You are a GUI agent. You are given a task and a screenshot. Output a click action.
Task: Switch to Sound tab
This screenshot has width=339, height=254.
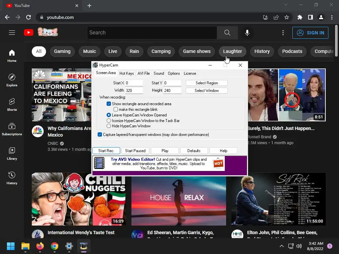pyautogui.click(x=159, y=73)
